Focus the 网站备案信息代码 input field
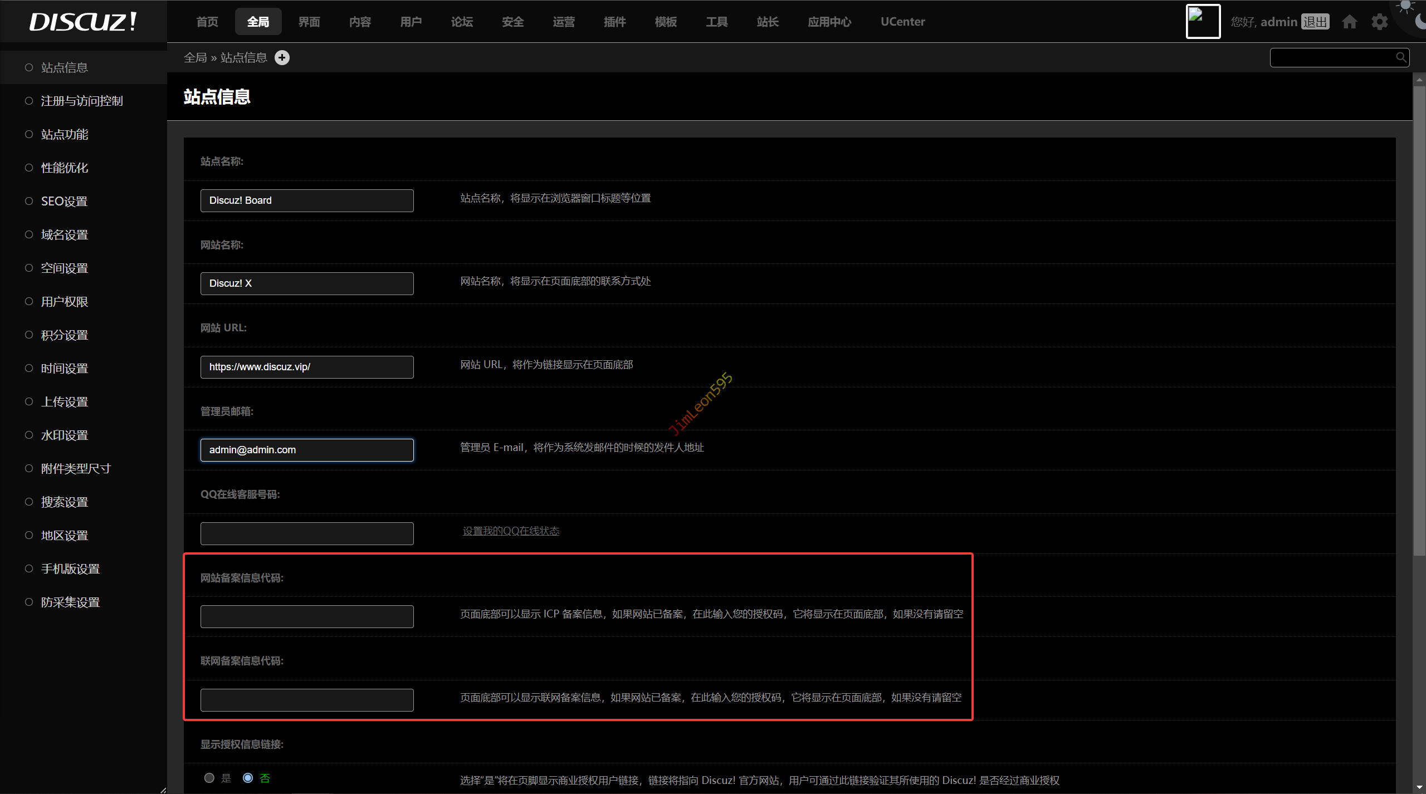Screen dimensions: 1426x794 point(307,616)
